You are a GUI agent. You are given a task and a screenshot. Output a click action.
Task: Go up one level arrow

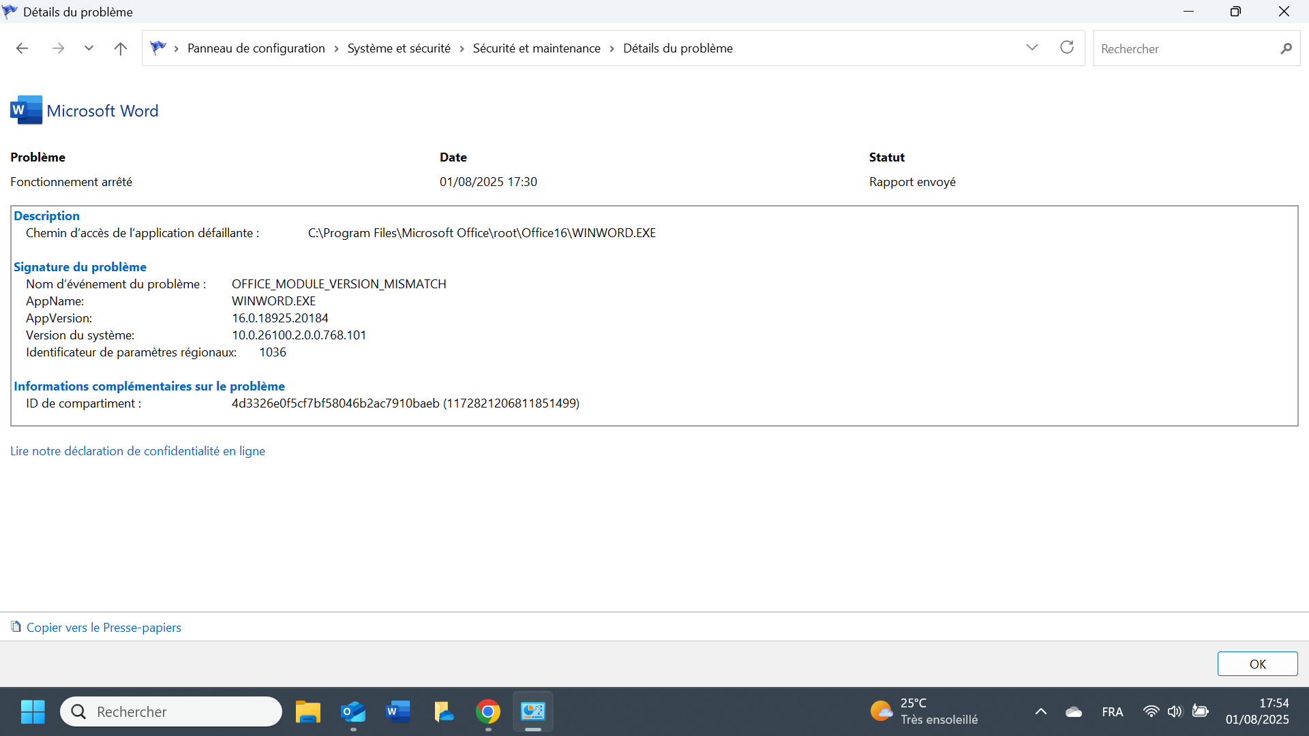click(x=121, y=48)
